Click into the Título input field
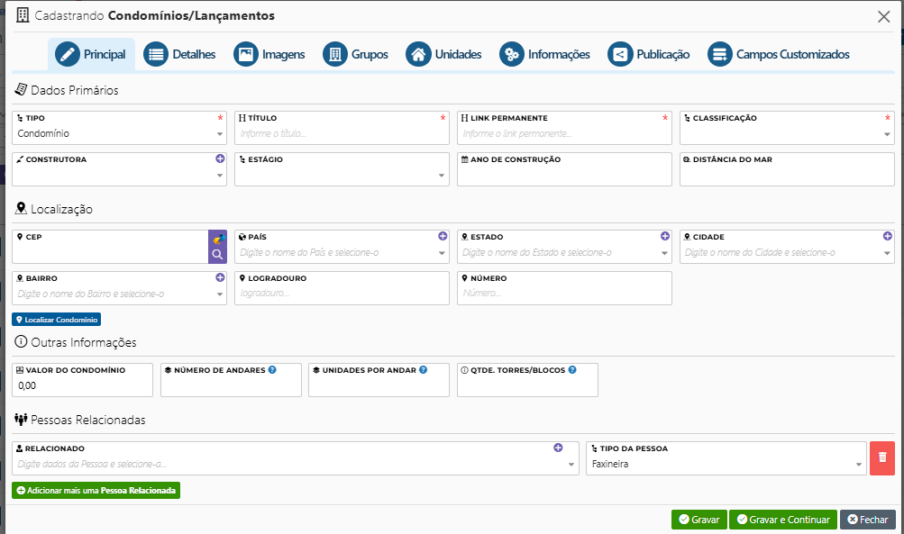Image resolution: width=904 pixels, height=534 pixels. (x=341, y=134)
